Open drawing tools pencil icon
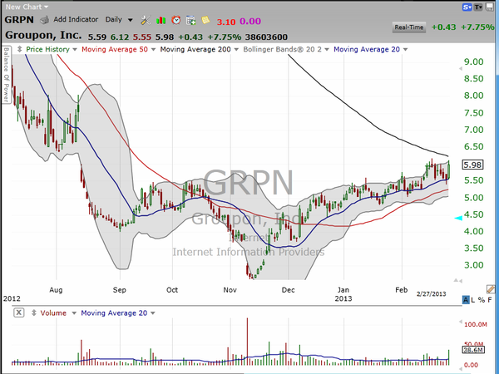 tap(491, 289)
